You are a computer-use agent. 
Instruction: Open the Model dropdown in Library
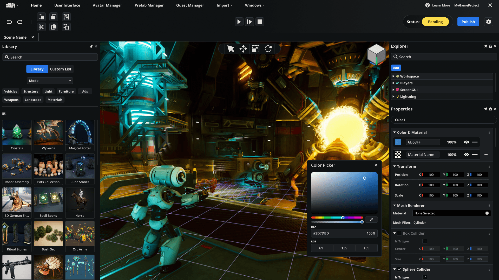50,81
